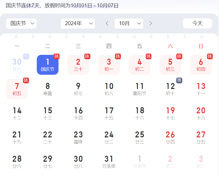Open the holiday selector showing 国庆节
Screen dimensions: 219x178
click(21, 23)
